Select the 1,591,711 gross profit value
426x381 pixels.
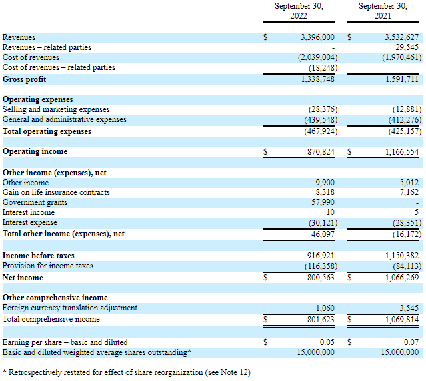(x=402, y=79)
